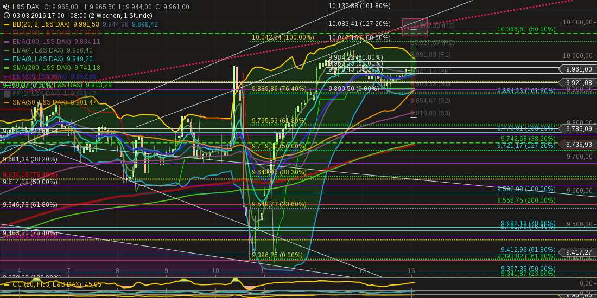Click the green 9.742,68 (38.20%) label
Screen dimensions: 597x298
point(529,138)
